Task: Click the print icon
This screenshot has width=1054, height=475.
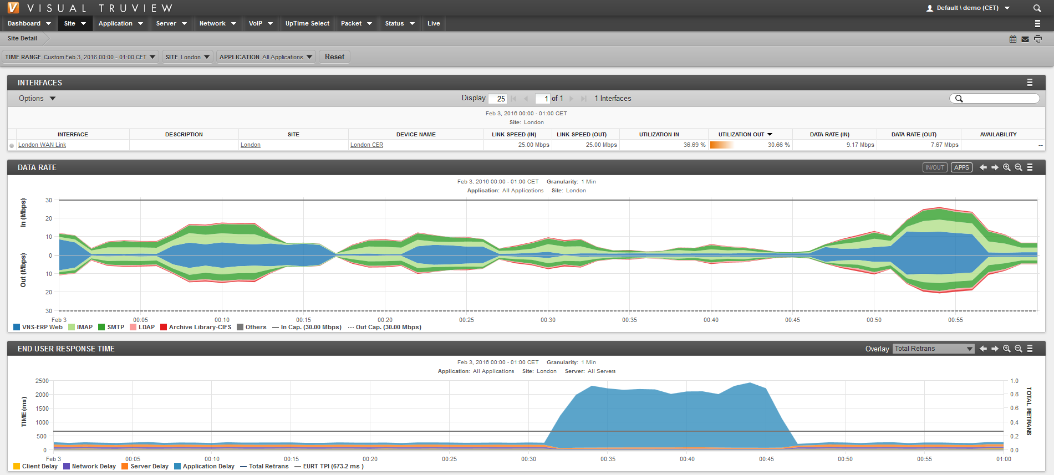Action: pyautogui.click(x=1038, y=39)
